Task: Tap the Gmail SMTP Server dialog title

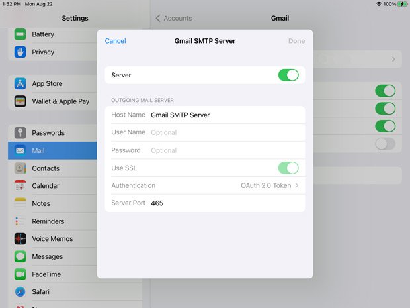Action: click(x=205, y=41)
